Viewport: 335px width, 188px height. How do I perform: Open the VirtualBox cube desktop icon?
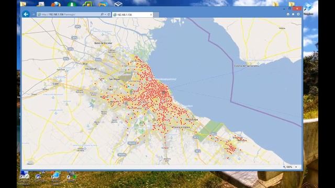(x=118, y=4)
